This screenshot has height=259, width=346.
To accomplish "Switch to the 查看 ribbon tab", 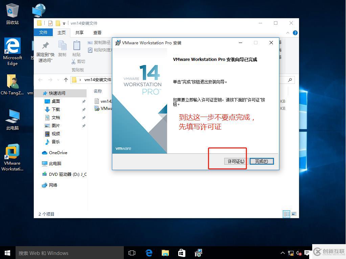I will 97,32.
